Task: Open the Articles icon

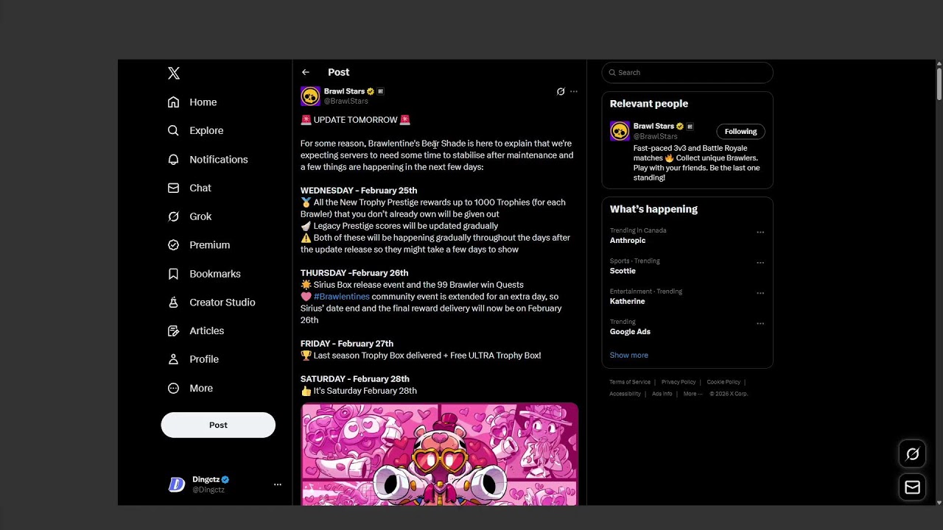Action: [173, 331]
